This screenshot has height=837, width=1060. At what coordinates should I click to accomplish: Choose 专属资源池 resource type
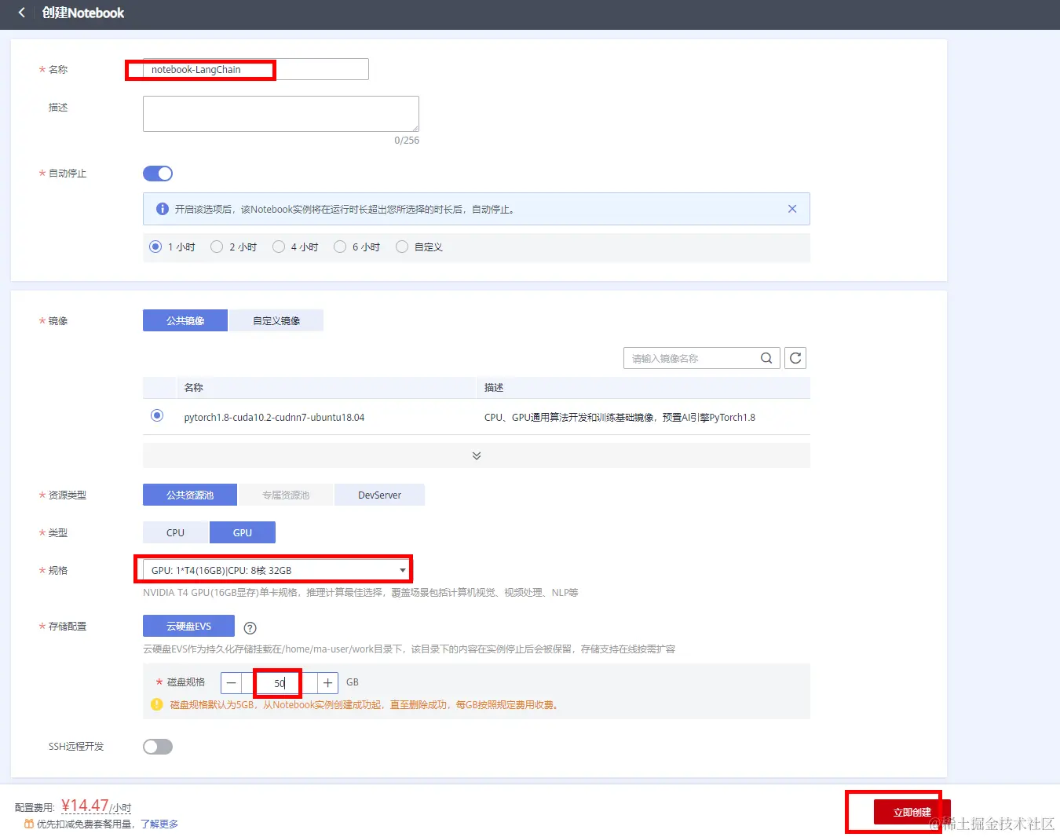[x=286, y=495]
